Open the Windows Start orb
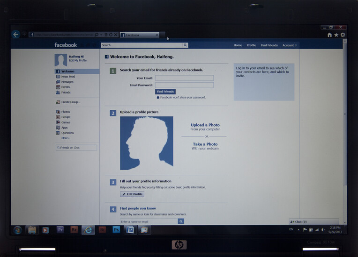Viewport: 358px width, 257px height. 18,230
